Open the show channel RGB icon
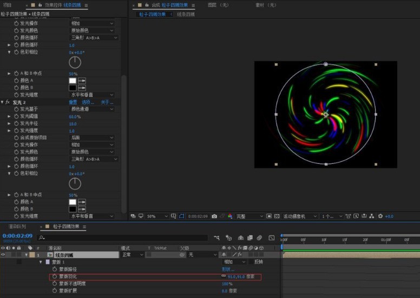The image size is (420, 298). pyautogui.click(x=230, y=216)
